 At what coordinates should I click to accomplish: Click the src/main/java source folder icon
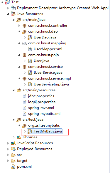(19, 20)
